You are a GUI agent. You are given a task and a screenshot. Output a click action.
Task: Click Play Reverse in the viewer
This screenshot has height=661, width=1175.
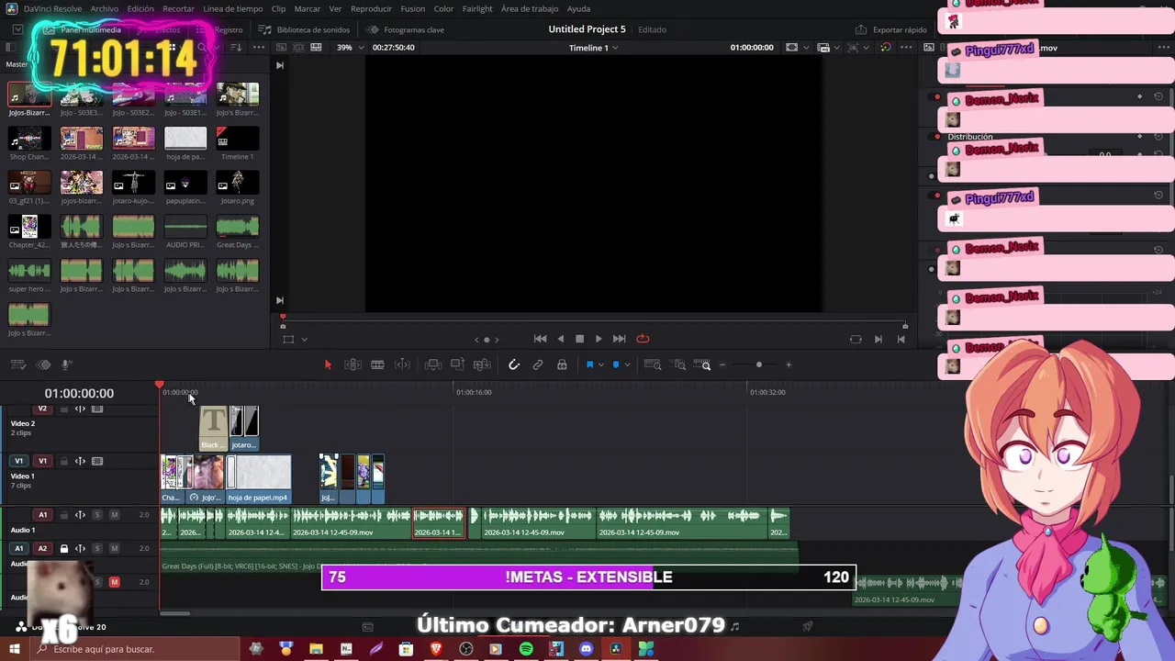(560, 339)
